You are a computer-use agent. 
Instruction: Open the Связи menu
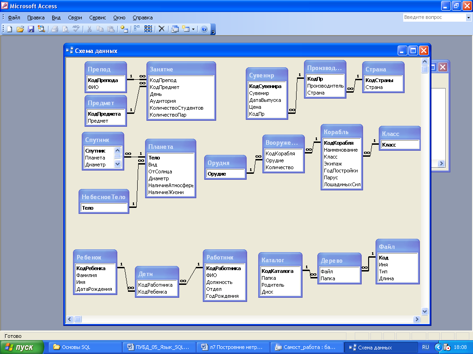click(x=75, y=18)
